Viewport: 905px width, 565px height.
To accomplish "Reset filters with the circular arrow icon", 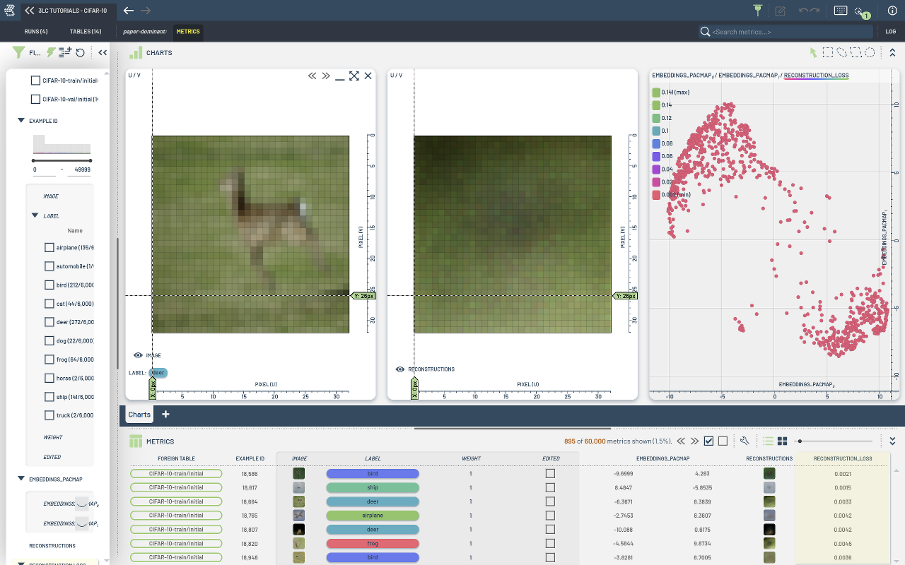I will click(81, 52).
